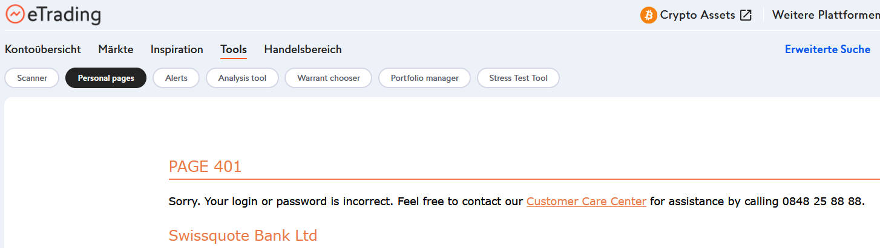Open the Stress Test Tool
The height and width of the screenshot is (248, 880).
(518, 78)
